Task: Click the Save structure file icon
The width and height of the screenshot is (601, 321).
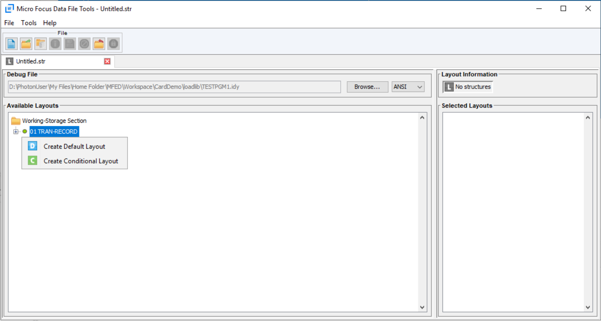Action: point(70,43)
